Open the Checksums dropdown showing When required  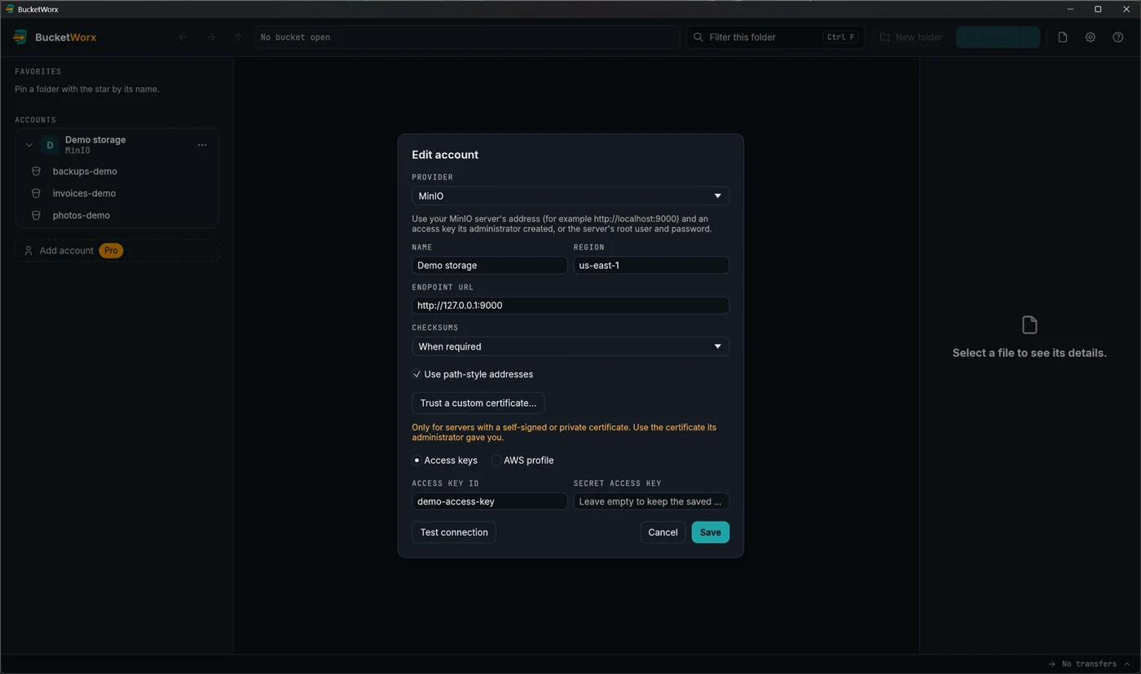(570, 346)
